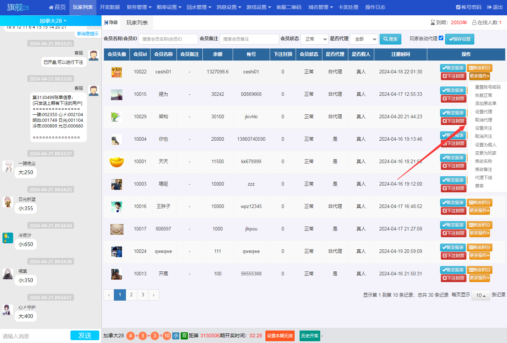This screenshot has height=343, width=507.
Task: Click the 会员名称 search input field
Action: (x=168, y=39)
